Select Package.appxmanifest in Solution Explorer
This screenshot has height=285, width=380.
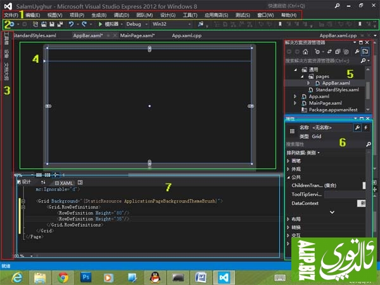pyautogui.click(x=333, y=110)
